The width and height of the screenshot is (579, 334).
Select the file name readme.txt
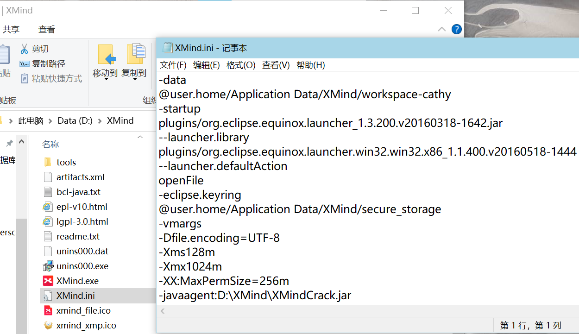click(78, 236)
